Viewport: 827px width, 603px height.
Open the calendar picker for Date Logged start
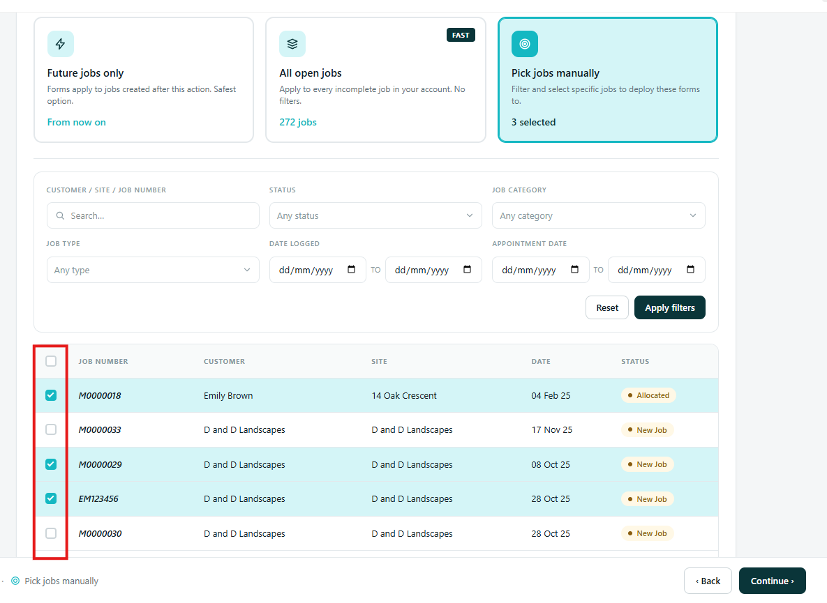(351, 270)
